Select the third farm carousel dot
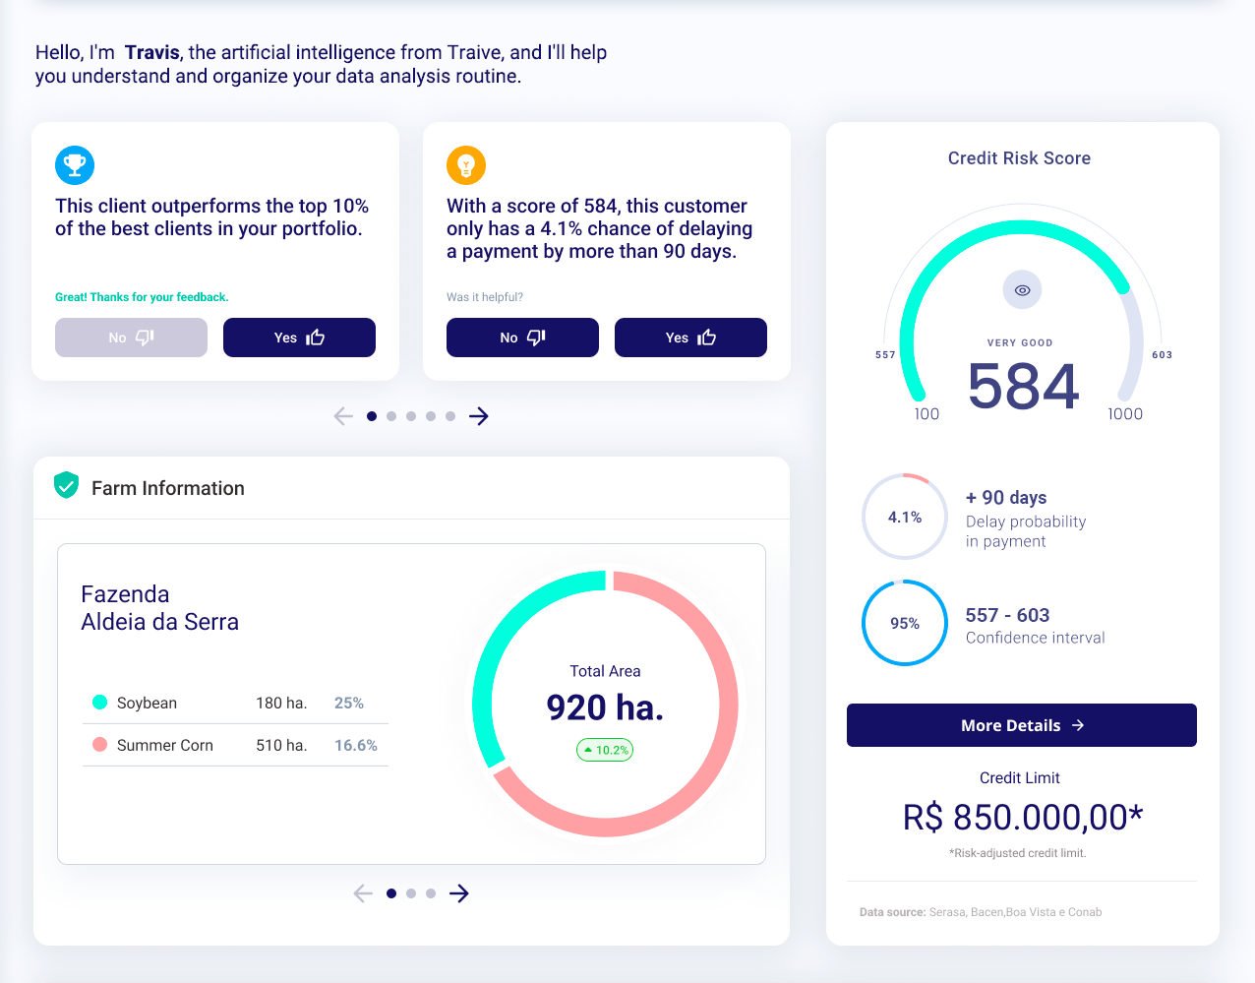 click(x=431, y=893)
